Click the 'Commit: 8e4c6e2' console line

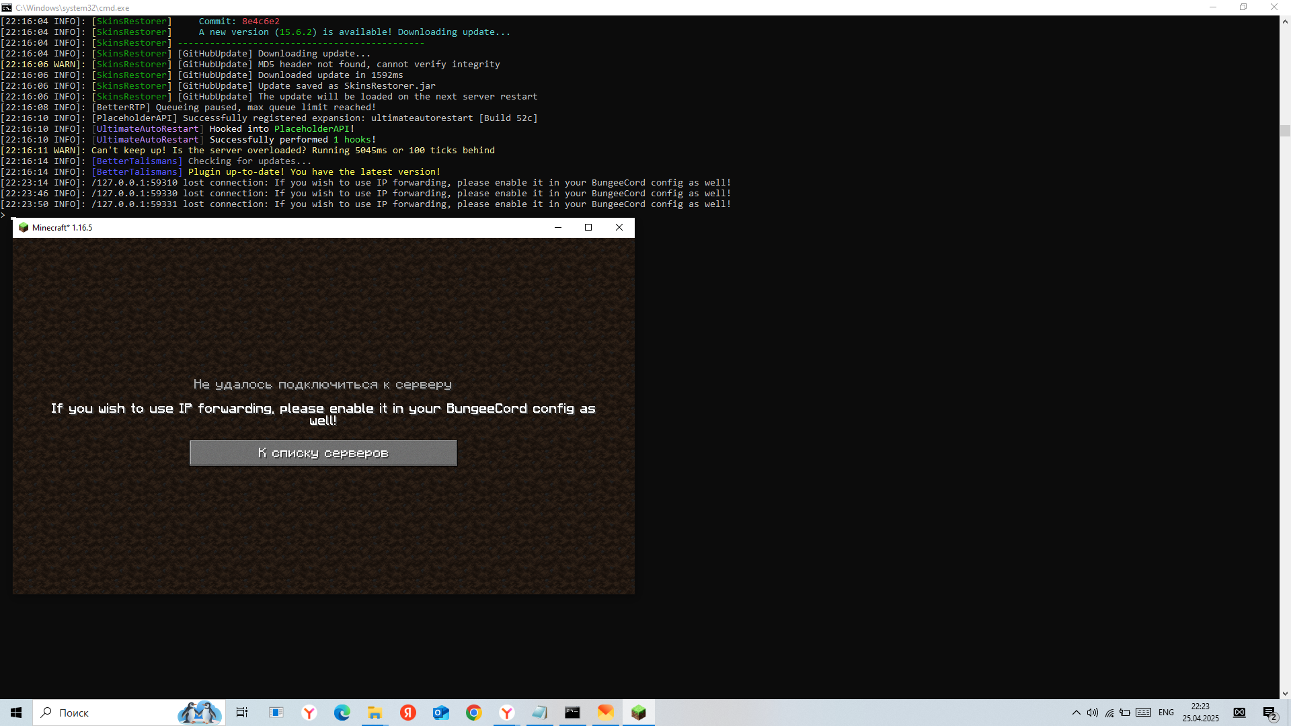140,22
